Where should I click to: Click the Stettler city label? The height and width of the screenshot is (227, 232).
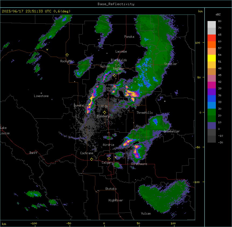171,64
